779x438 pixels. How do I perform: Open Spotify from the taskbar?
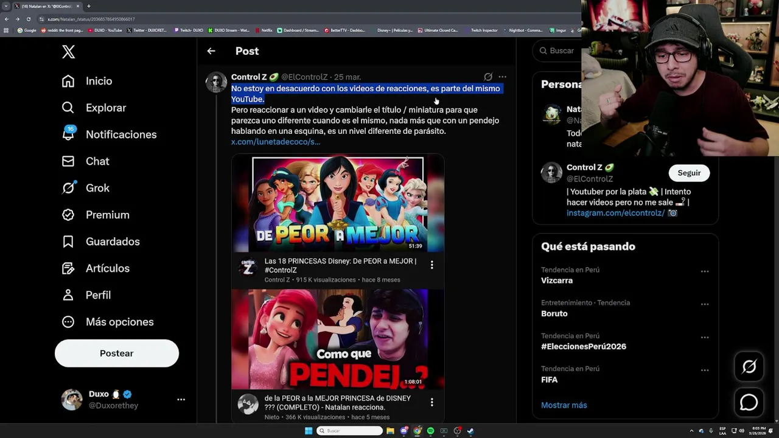point(430,431)
